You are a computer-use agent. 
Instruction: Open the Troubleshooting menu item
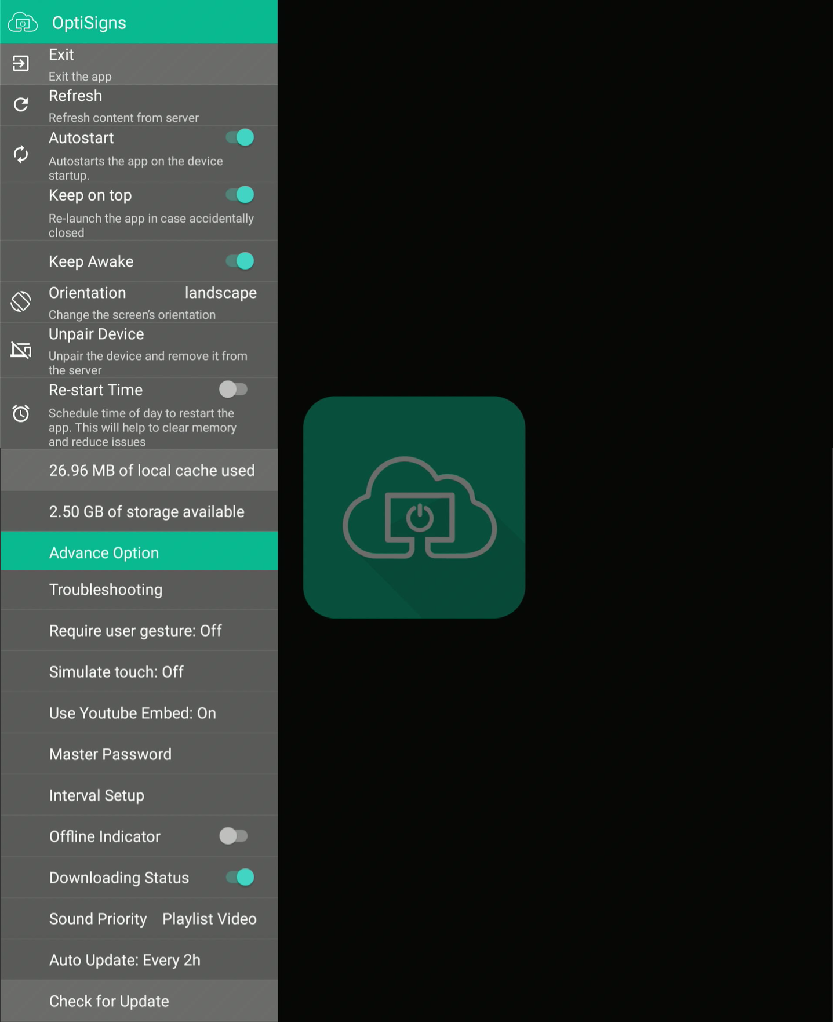coord(139,590)
